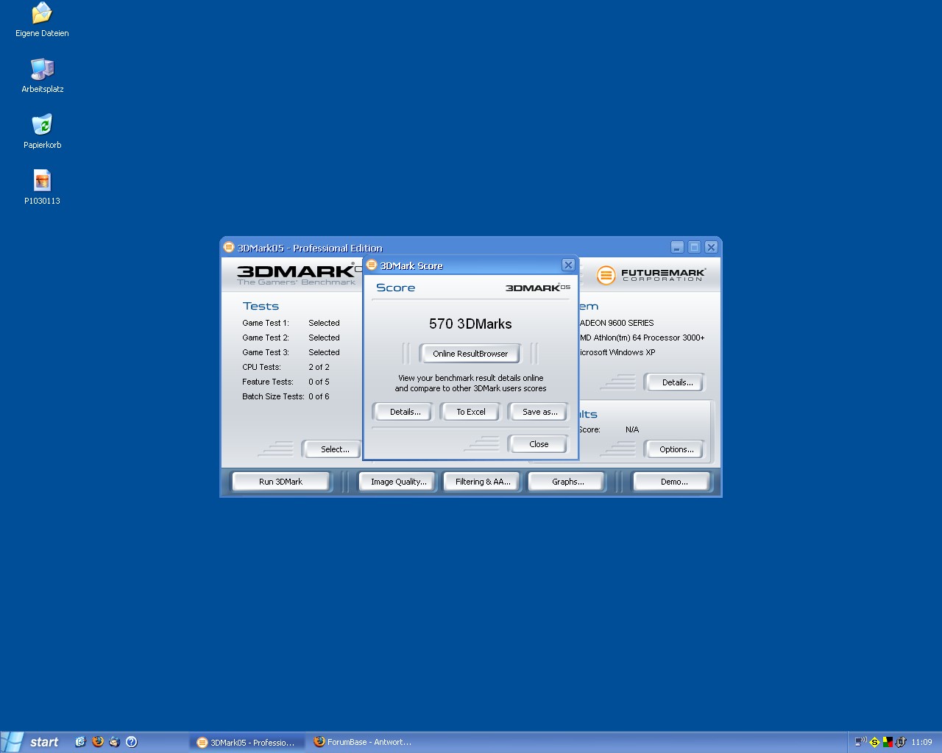Click the '2 of 2' CPU tests value
Viewport: 942px width, 753px height.
319,367
